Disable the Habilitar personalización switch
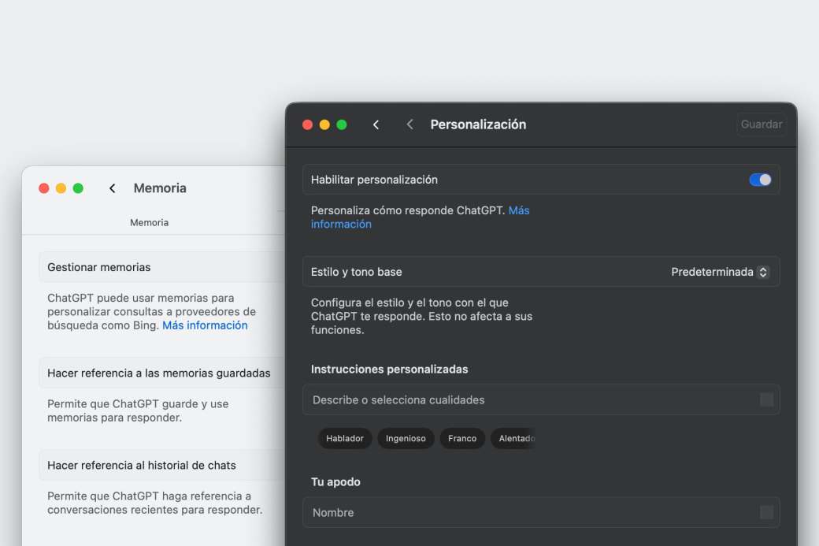819x546 pixels. point(758,179)
